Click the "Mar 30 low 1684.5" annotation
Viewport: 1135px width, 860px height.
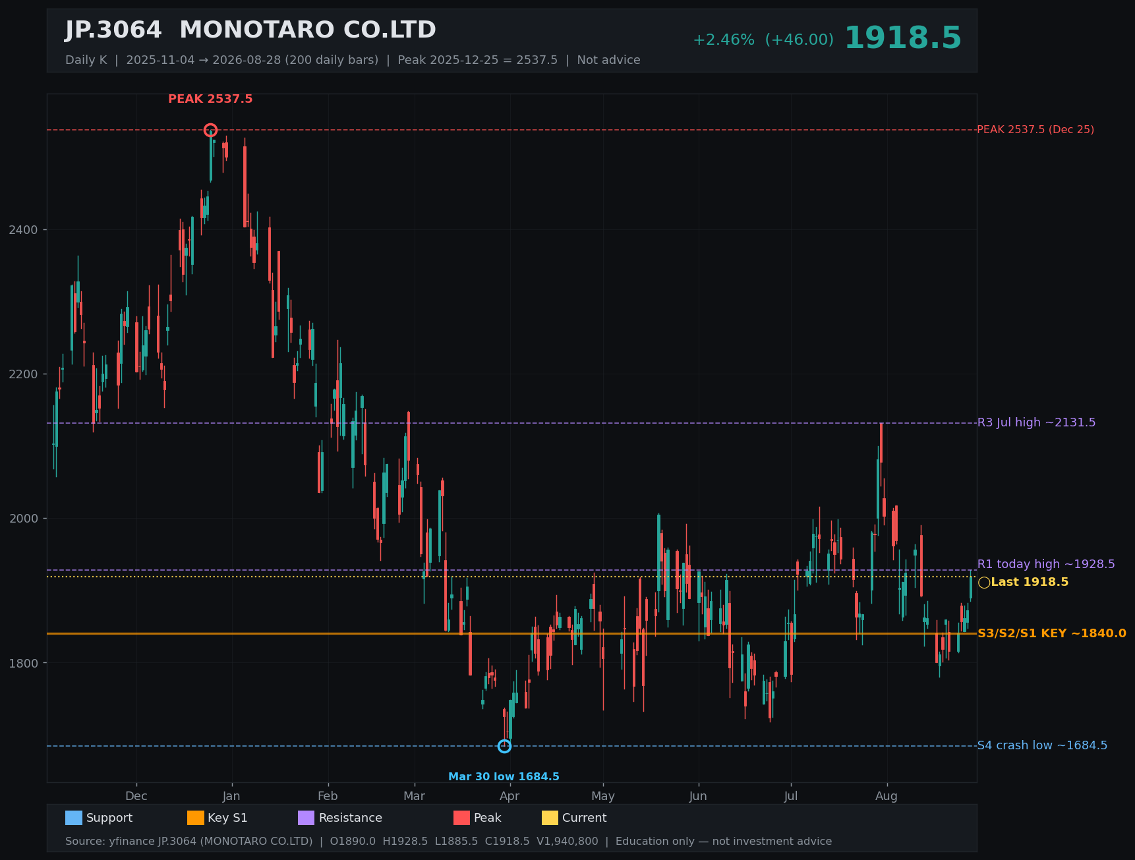(x=504, y=777)
